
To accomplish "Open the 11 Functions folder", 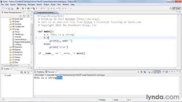I will click(17, 55).
